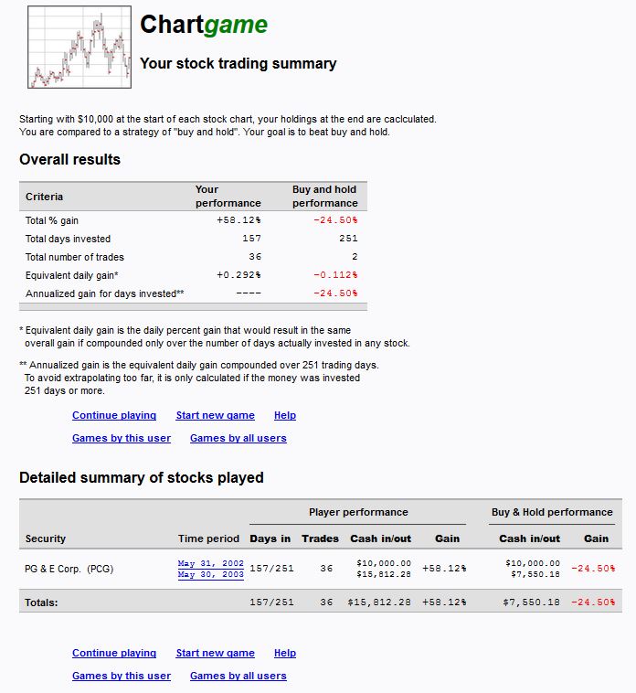The height and width of the screenshot is (693, 636).
Task: Open the bottom Continue playing link
Action: (x=114, y=653)
